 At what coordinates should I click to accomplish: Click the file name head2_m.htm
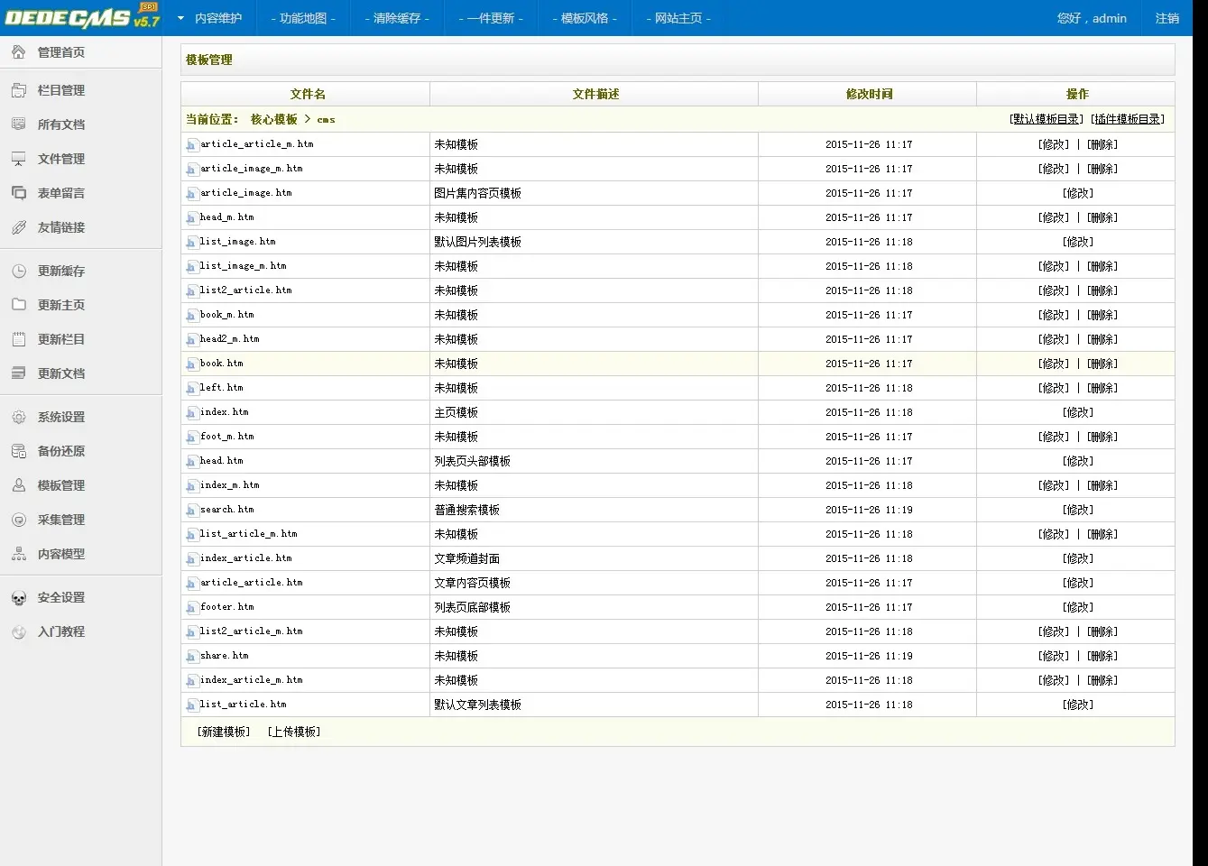pos(229,339)
